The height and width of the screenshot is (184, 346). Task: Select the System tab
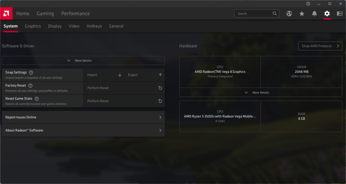point(10,26)
